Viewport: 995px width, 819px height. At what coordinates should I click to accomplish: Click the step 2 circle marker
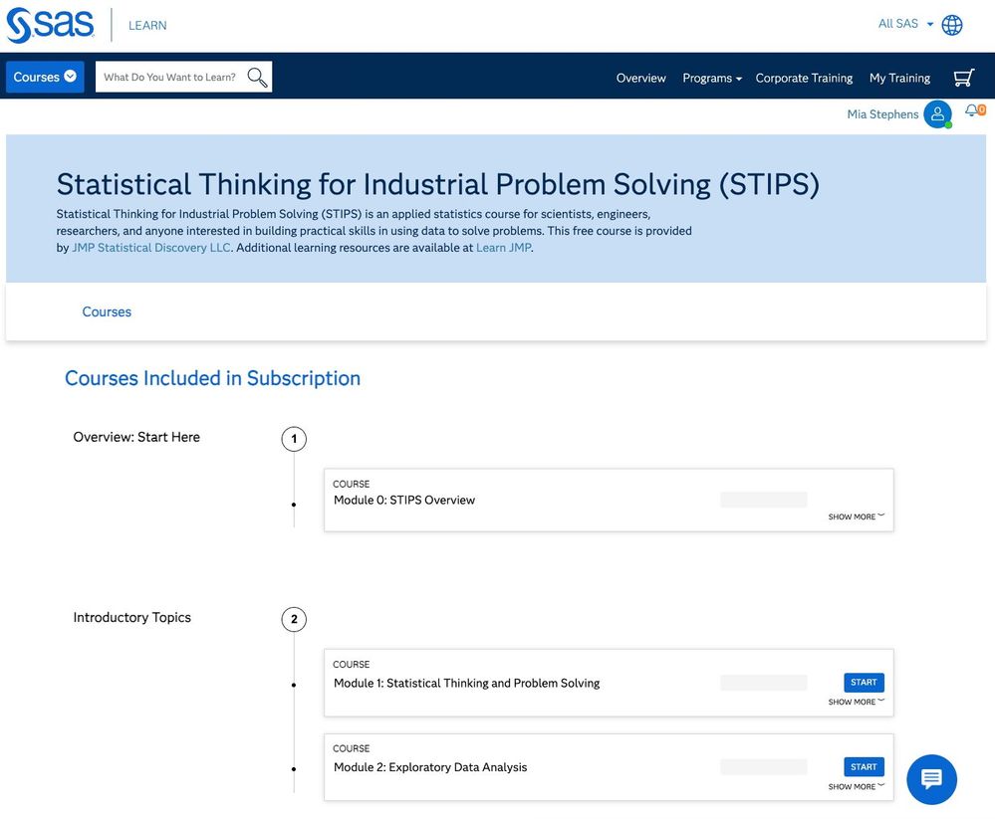[294, 620]
